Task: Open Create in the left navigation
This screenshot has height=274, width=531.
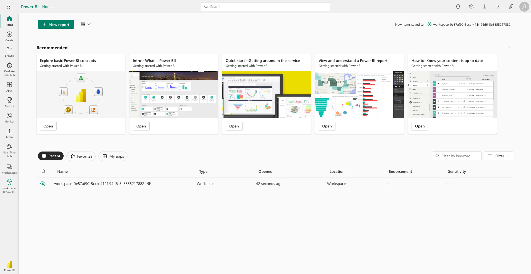Action: 9,36
